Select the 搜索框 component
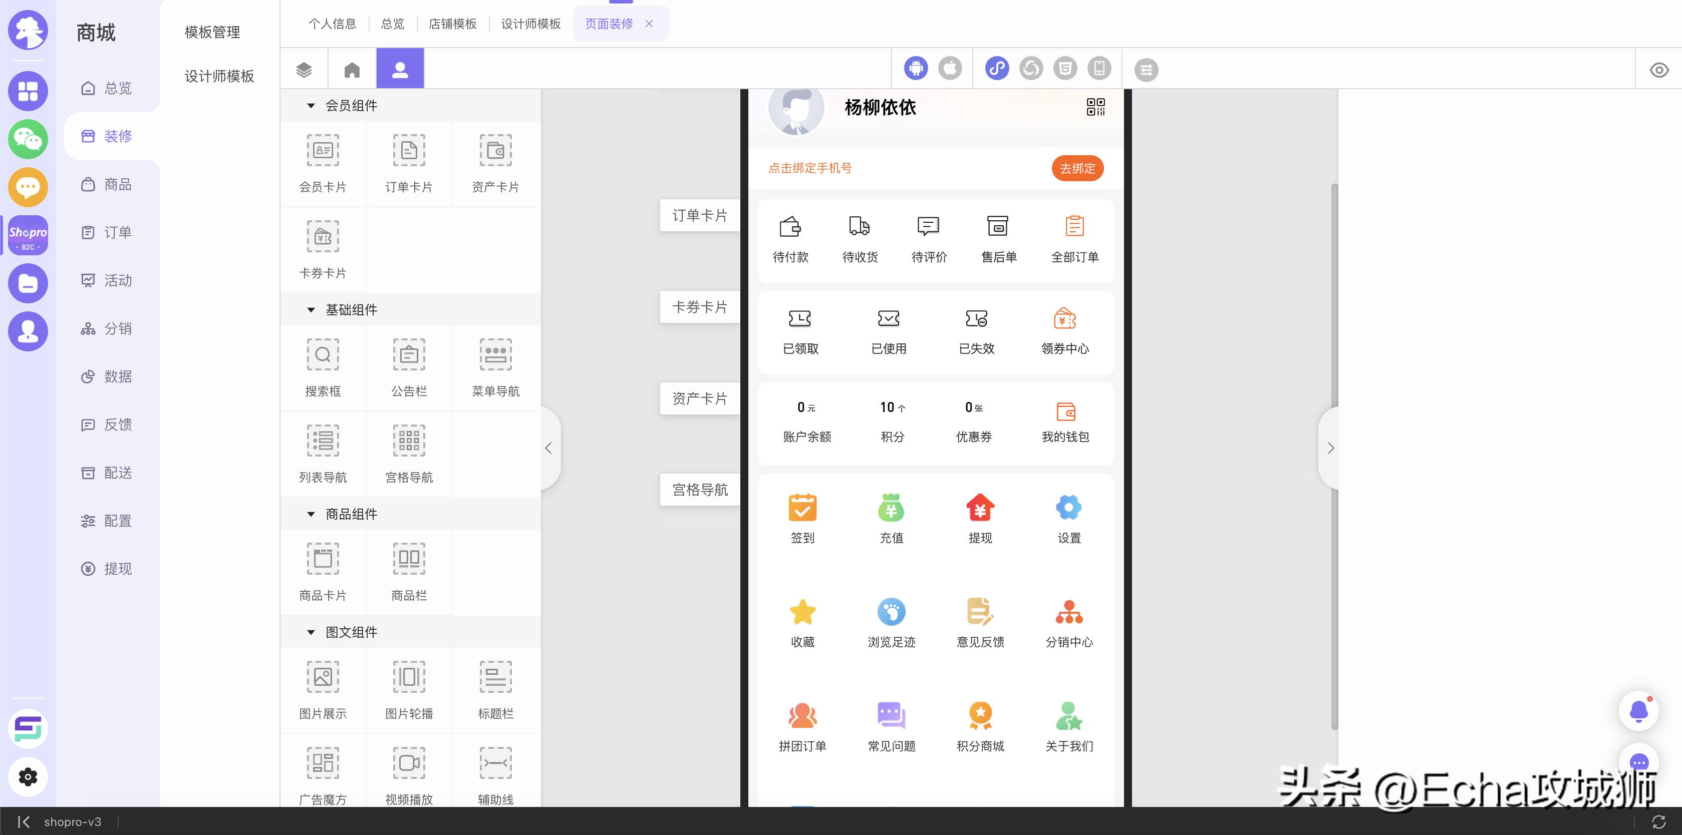 (x=323, y=367)
